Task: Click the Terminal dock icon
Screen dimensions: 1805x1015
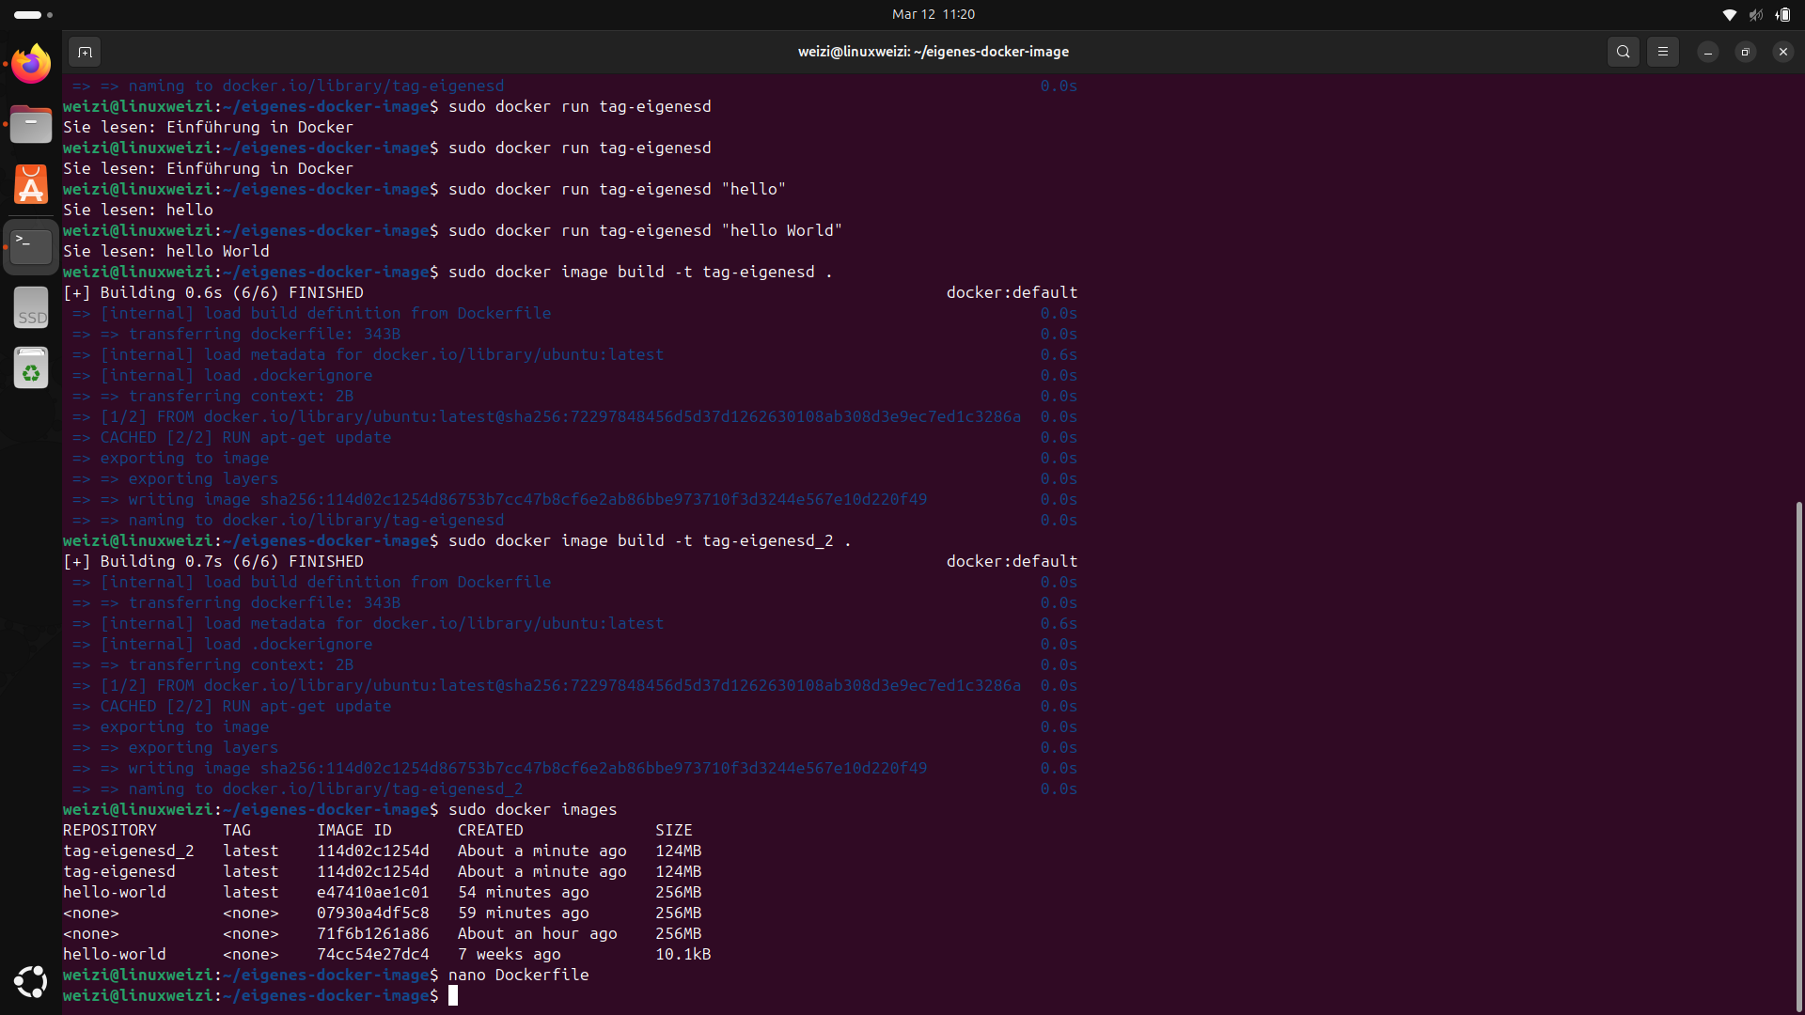Action: pos(31,246)
